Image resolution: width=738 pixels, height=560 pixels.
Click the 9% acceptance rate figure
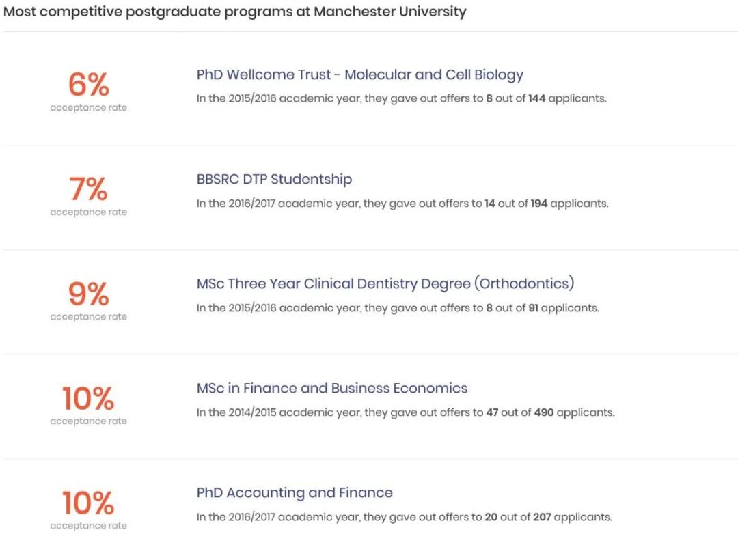click(x=88, y=294)
